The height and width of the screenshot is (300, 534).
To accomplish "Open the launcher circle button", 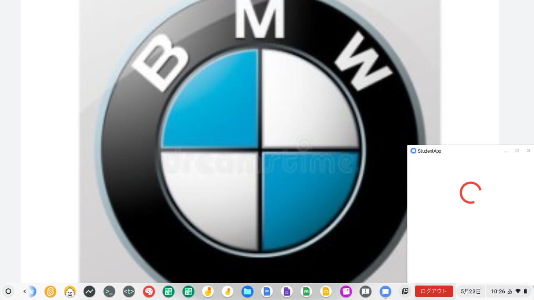I will coord(8,291).
